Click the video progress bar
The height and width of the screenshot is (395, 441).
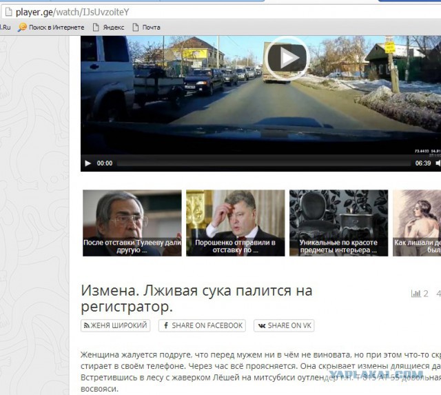point(264,163)
